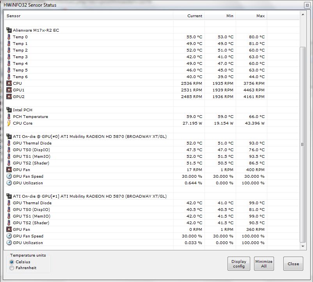Click GPU[#0] GPU Utilization gauge icon at 0.644 %

tap(9, 183)
